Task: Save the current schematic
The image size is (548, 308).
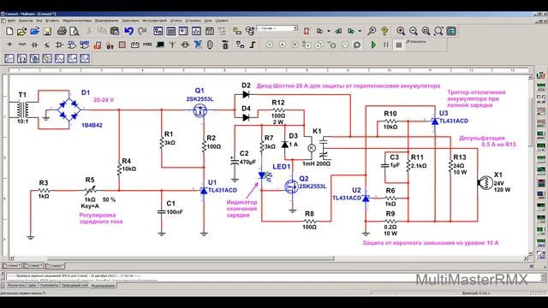Action: [47, 32]
